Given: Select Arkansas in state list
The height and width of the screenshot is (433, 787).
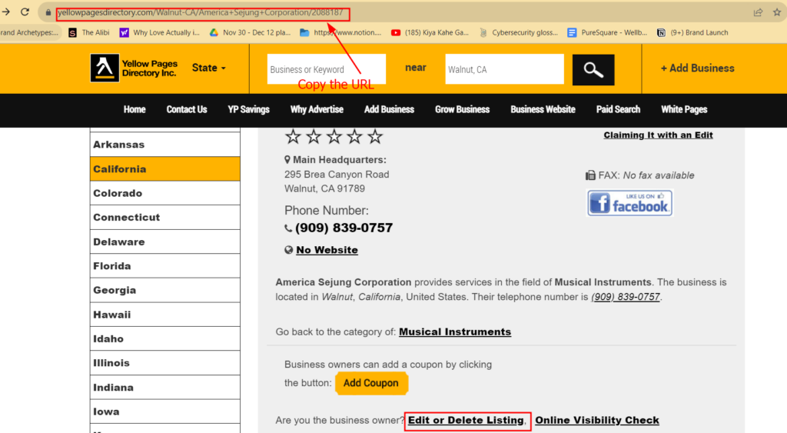Looking at the screenshot, I should tap(165, 145).
